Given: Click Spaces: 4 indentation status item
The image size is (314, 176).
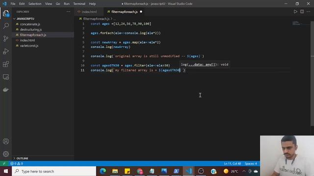Looking at the screenshot, I should click(x=251, y=163).
